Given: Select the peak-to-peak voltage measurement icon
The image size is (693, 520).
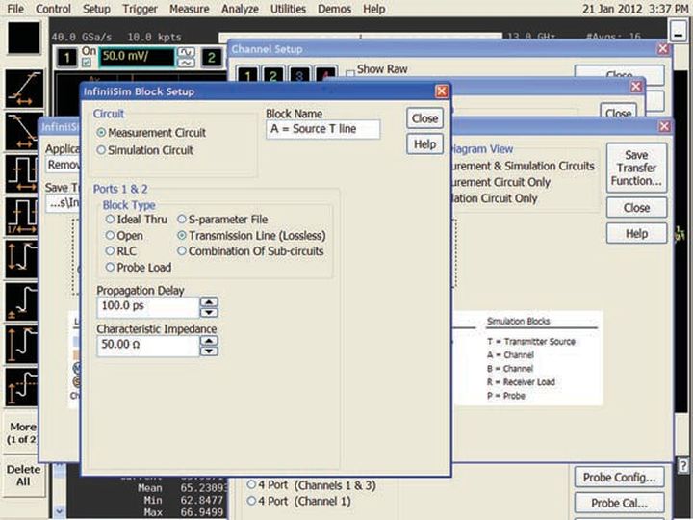Looking at the screenshot, I should coord(21,259).
